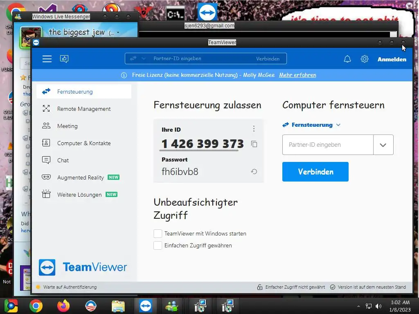
Task: Regenerate the password with refresh icon
Action: 254,172
